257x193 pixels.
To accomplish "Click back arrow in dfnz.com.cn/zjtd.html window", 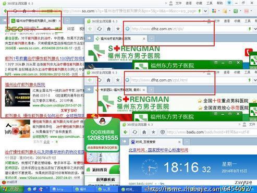I will [x=90, y=80].
